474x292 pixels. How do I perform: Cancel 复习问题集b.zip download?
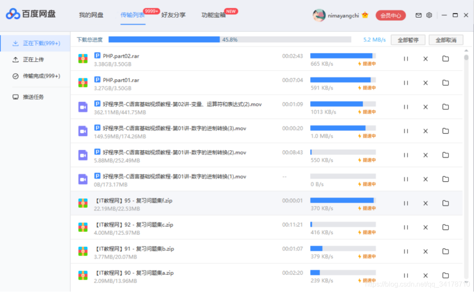(425, 252)
